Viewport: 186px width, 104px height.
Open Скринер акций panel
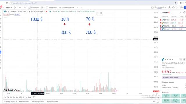pyautogui.click(x=10, y=101)
